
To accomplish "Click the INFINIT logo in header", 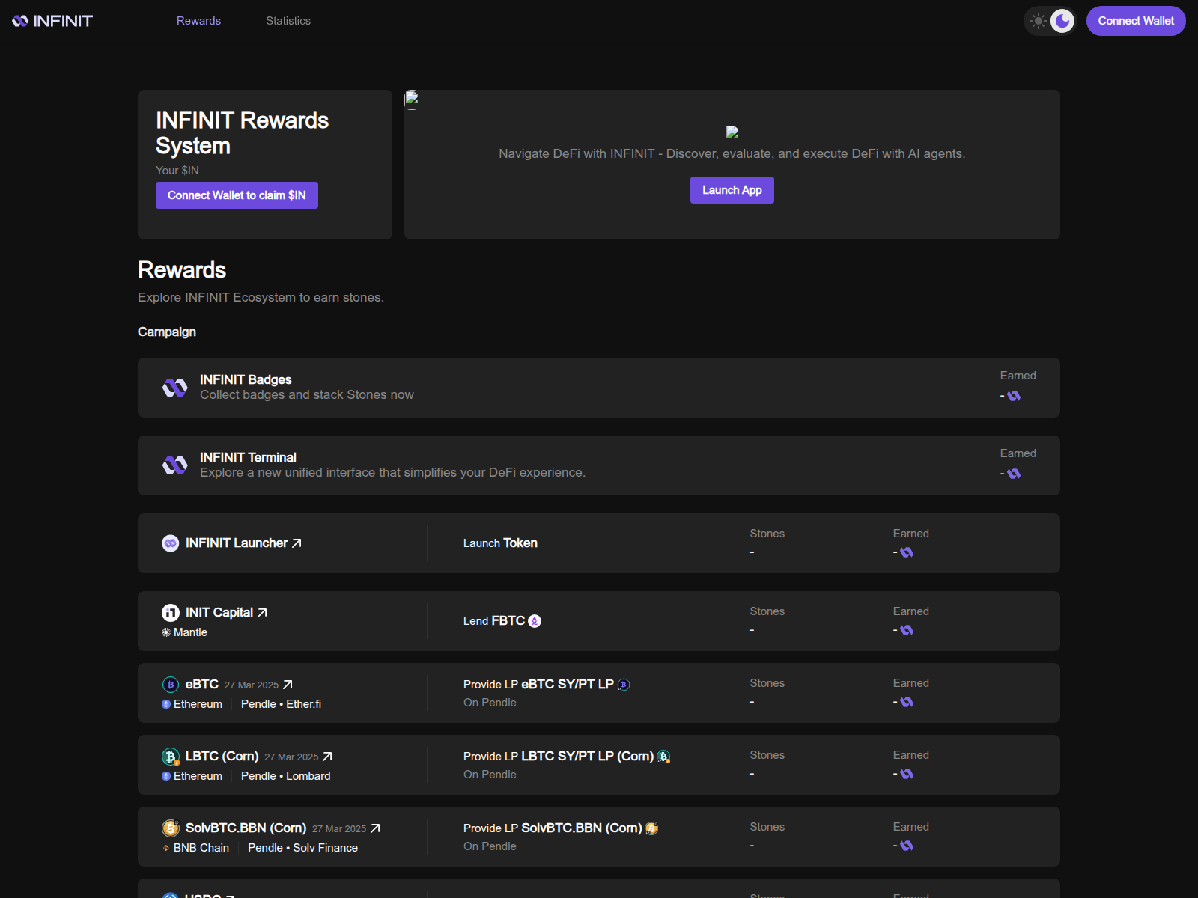I will tap(52, 21).
